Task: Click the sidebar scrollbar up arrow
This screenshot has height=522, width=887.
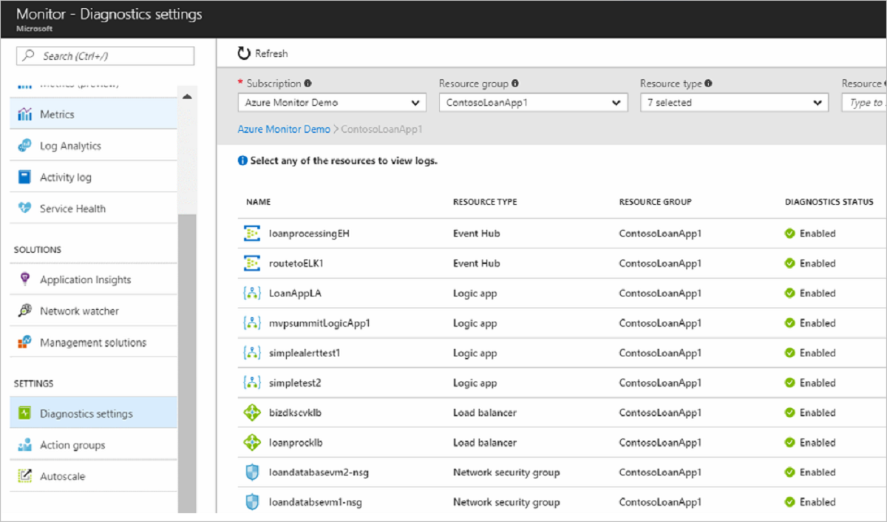Action: click(x=187, y=97)
